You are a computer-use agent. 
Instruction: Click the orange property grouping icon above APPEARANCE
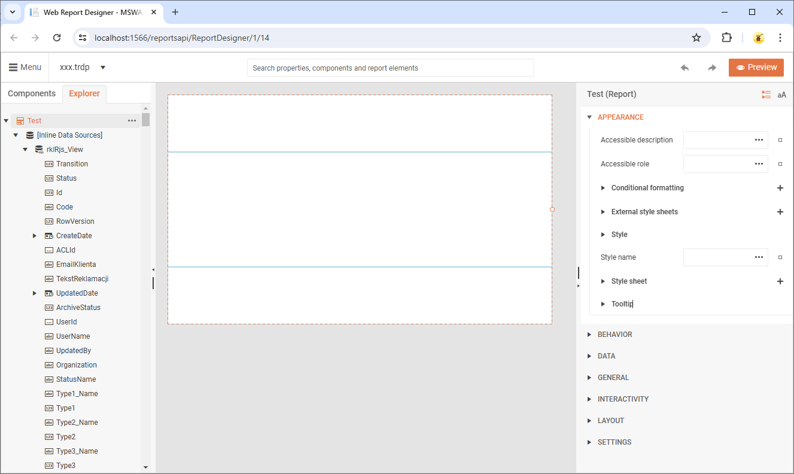coord(766,94)
